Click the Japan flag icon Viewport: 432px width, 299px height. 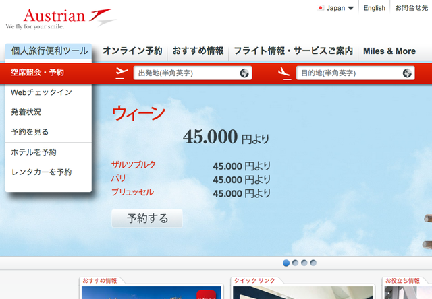point(321,8)
